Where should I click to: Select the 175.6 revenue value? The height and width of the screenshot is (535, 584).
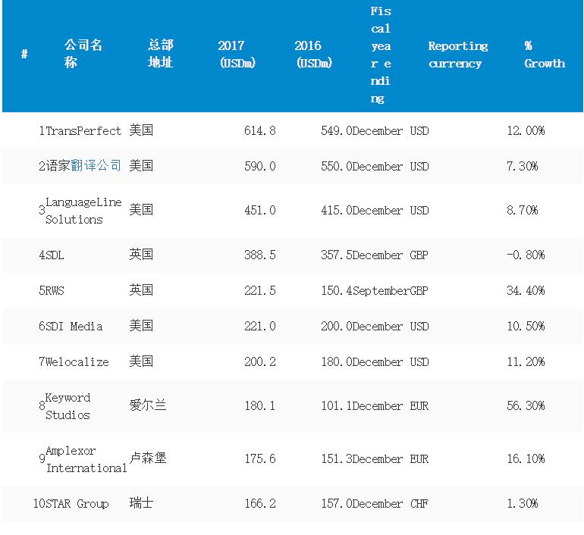pyautogui.click(x=260, y=458)
